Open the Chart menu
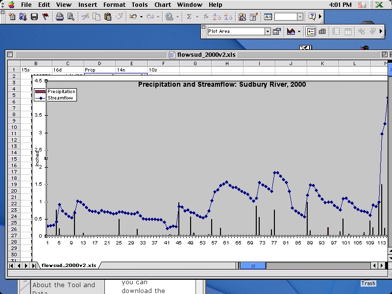This screenshot has height=294, width=392. click(x=162, y=4)
